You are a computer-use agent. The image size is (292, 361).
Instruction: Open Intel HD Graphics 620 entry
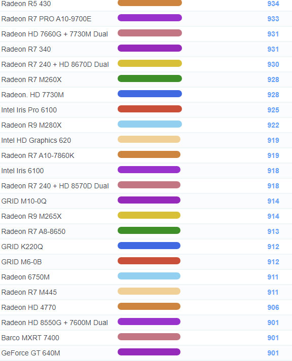click(x=36, y=140)
